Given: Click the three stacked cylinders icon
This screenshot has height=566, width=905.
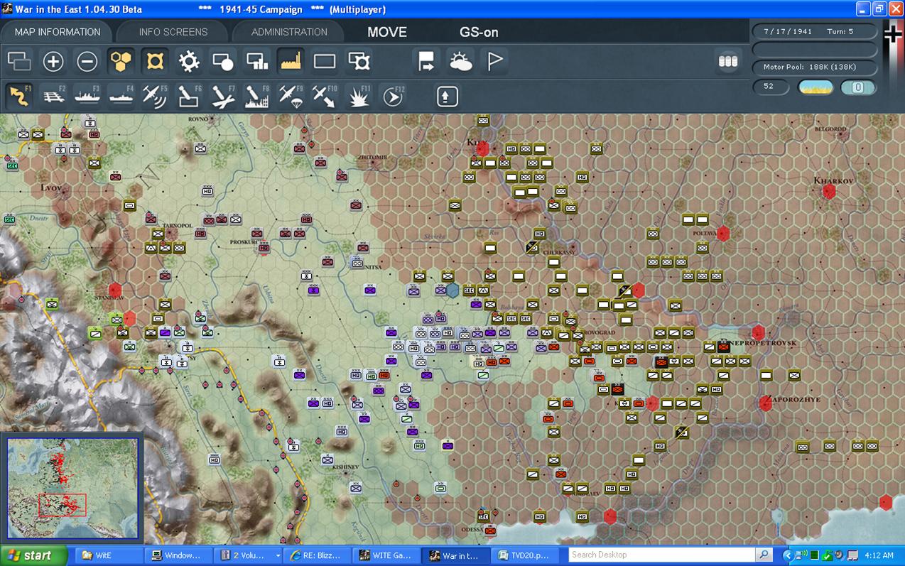Looking at the screenshot, I should 728,61.
